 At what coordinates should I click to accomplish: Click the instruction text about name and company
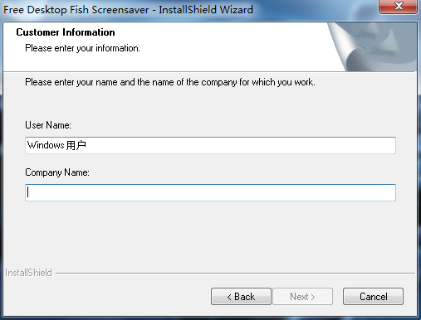pos(170,82)
